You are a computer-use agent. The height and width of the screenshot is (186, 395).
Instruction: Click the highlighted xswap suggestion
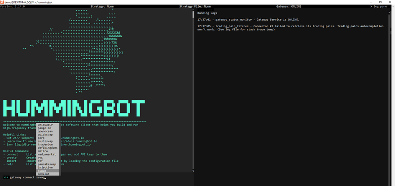42,171
